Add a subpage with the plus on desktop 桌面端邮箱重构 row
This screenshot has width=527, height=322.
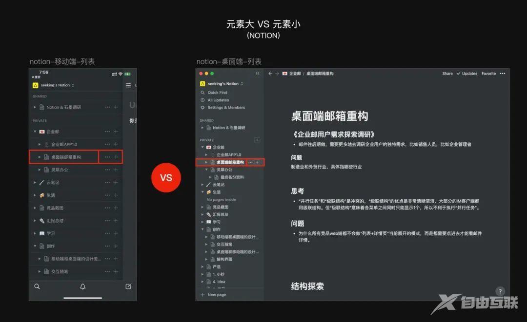coord(257,162)
